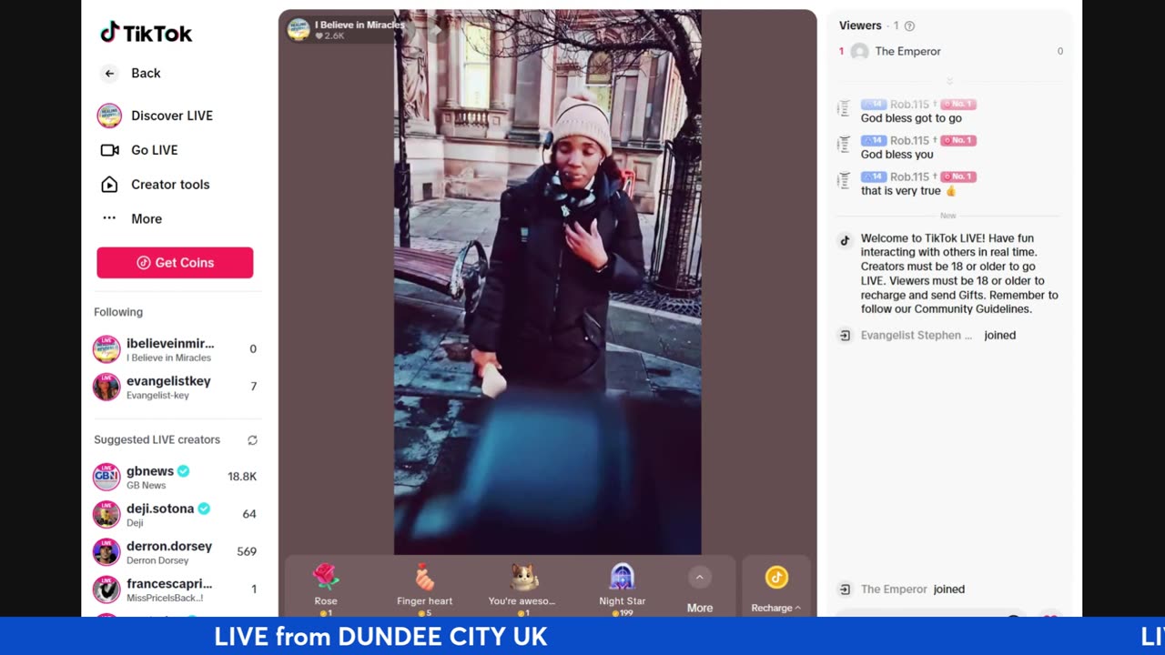This screenshot has width=1165, height=655.
Task: Open evangelistkey followed live channel
Action: coord(176,387)
